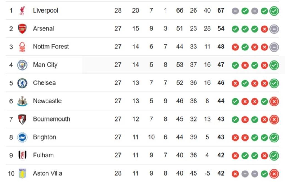Click Arsenal's latest result draw indicator
This screenshot has width=285, height=182.
[274, 29]
